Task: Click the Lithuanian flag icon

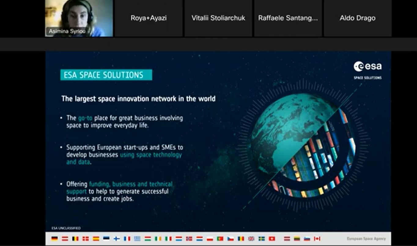Action: (x=297, y=239)
